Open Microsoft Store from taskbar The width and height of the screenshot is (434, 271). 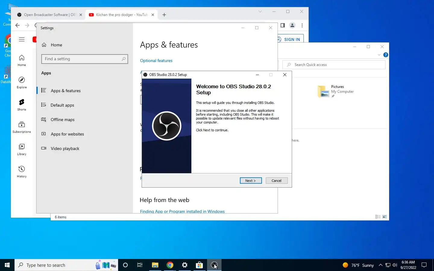[199, 265]
